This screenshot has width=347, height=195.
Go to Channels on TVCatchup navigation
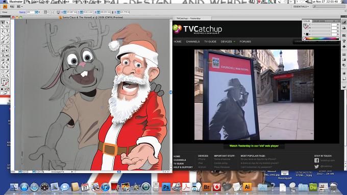click(193, 42)
